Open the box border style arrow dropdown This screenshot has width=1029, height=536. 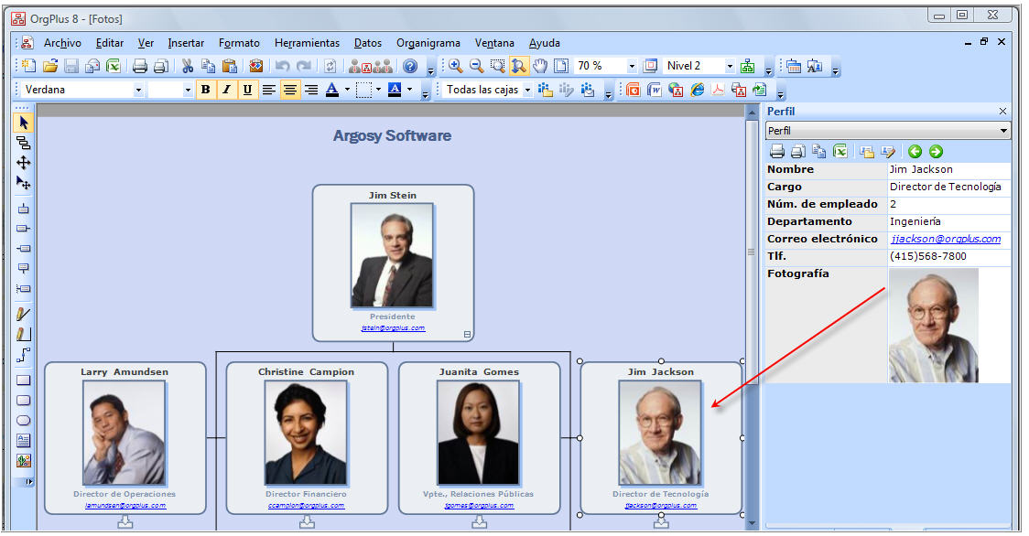(x=378, y=90)
